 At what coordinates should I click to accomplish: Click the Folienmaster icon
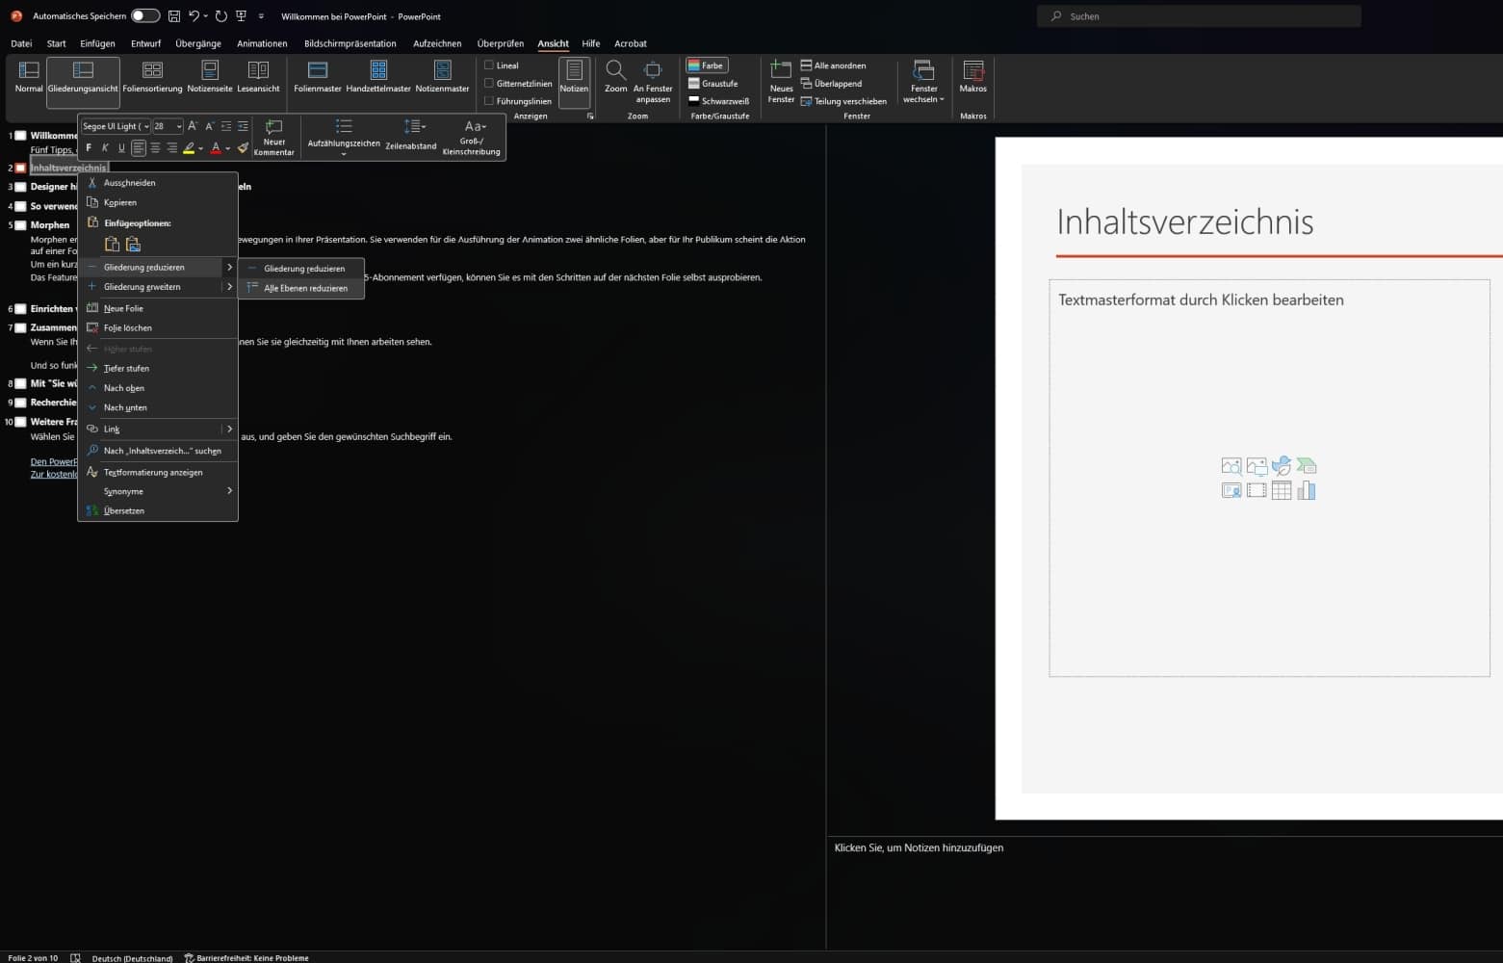click(317, 70)
